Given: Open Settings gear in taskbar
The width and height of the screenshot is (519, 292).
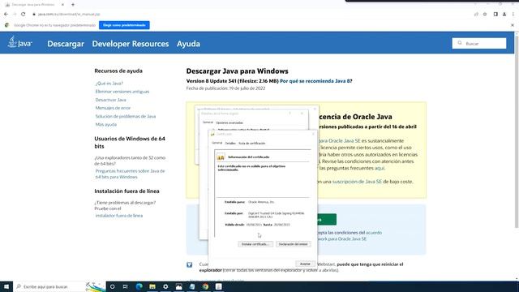Looking at the screenshot, I should point(165,286).
